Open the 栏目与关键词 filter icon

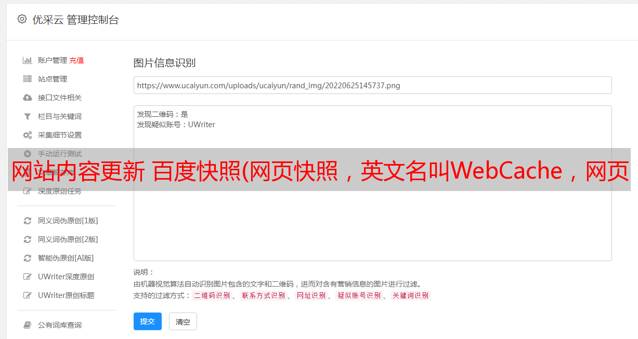coord(28,116)
